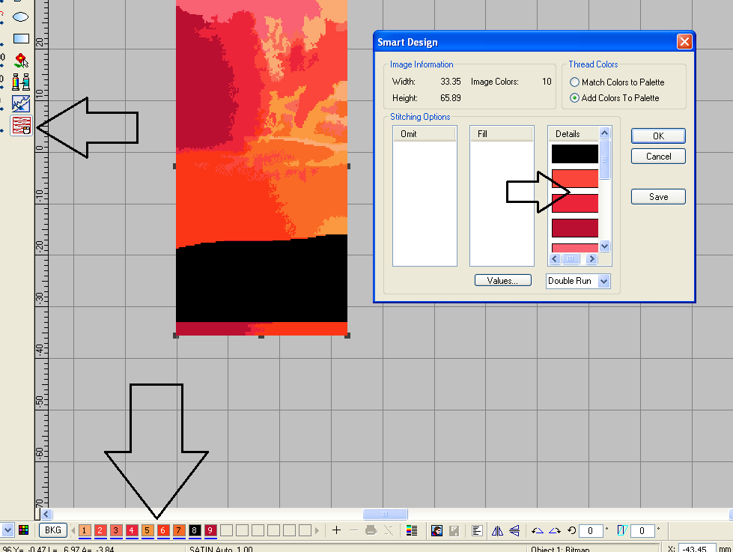Select Match Colors to Palette option
733x552 pixels.
point(575,82)
